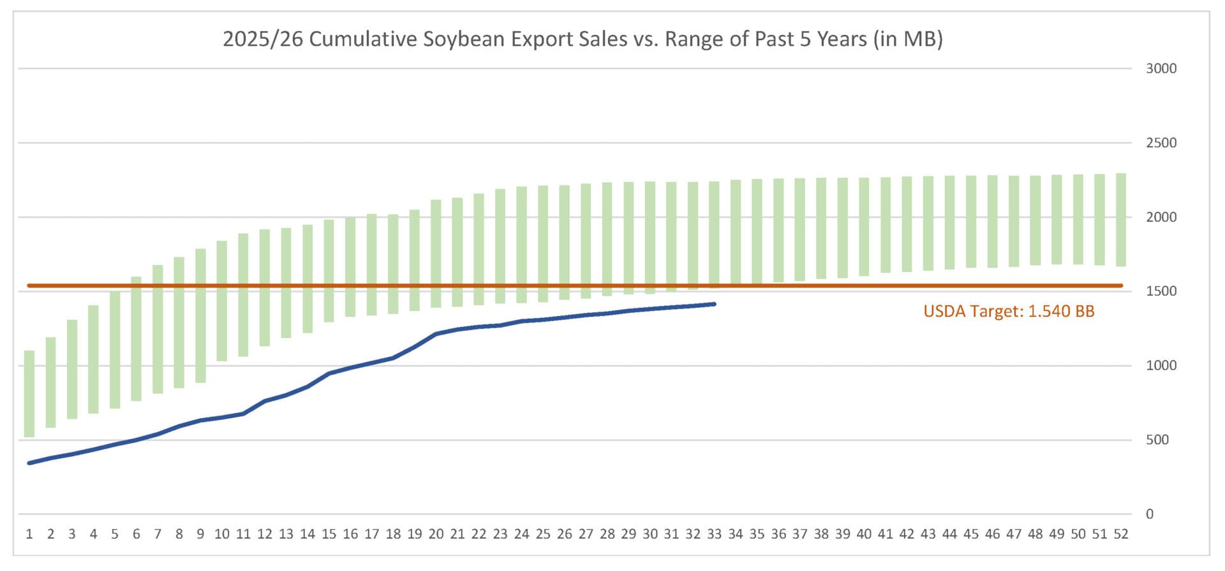Image resolution: width=1225 pixels, height=571 pixels.
Task: Click the green range bar for week 52
Action: pos(1121,219)
